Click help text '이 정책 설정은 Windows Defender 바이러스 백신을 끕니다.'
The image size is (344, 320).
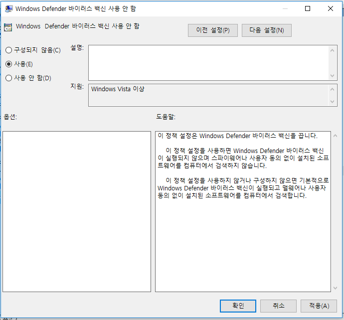[238, 136]
